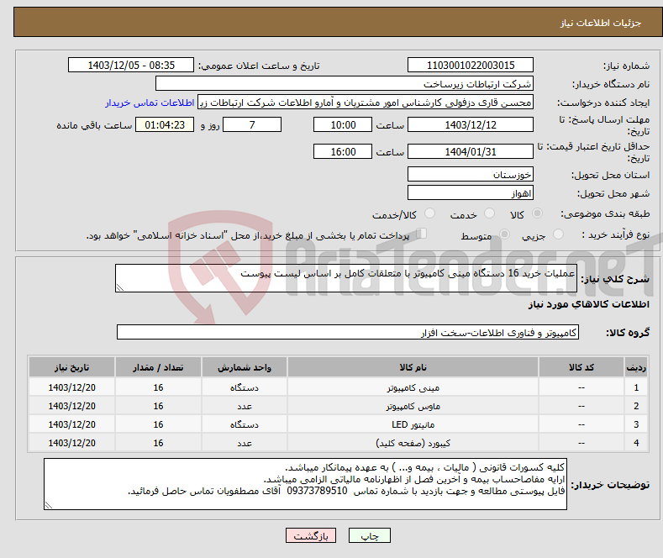Click the واحد شمارش column header
This screenshot has width=663, height=558.
pos(245,367)
